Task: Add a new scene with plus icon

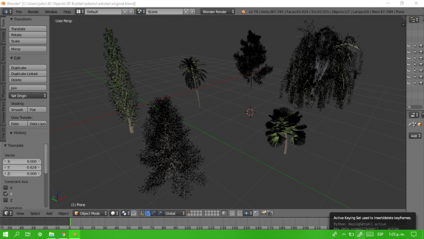Action: (x=186, y=12)
